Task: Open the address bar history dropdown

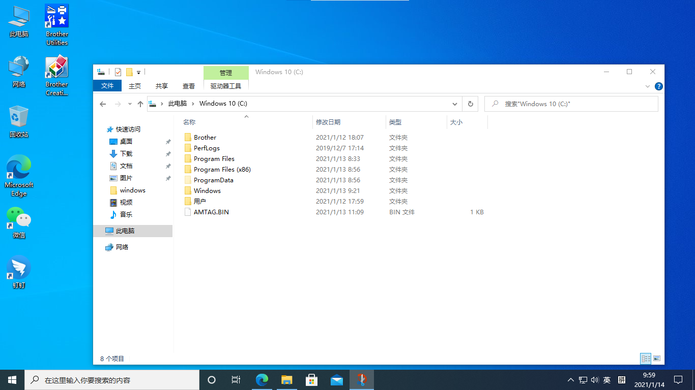Action: pos(454,104)
